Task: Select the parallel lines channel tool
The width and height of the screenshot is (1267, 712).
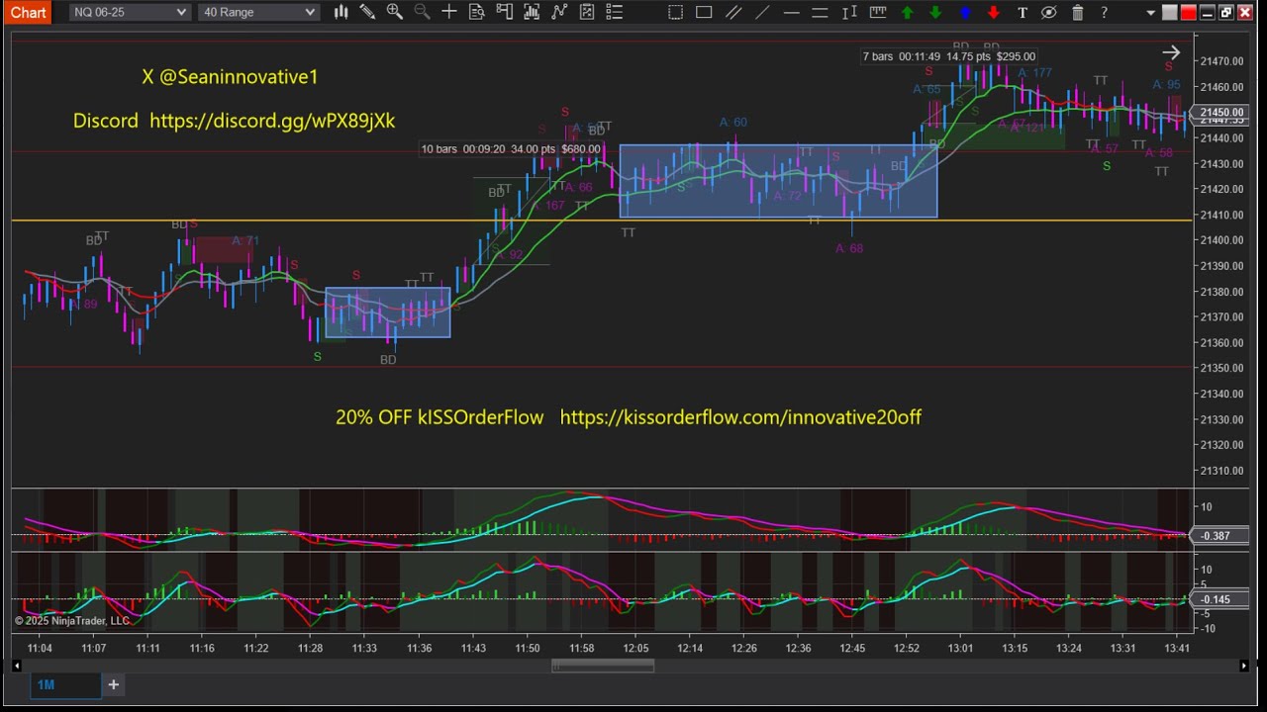Action: [x=733, y=12]
